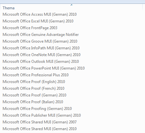145x133 pixels.
Task: Select Microsoft Office Groove MUI (German) 2010
Action: (x=40, y=41)
